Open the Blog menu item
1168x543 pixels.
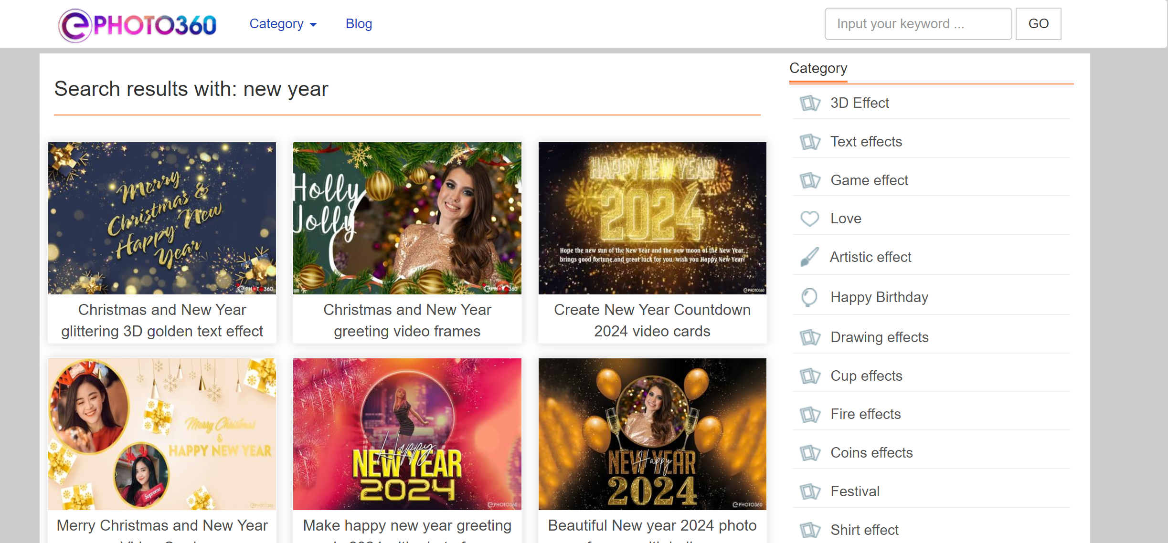coord(359,24)
